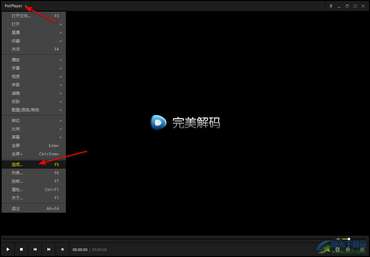Maximize the PotPlayer window
Image resolution: width=370 pixels, height=257 pixels.
coord(347,6)
